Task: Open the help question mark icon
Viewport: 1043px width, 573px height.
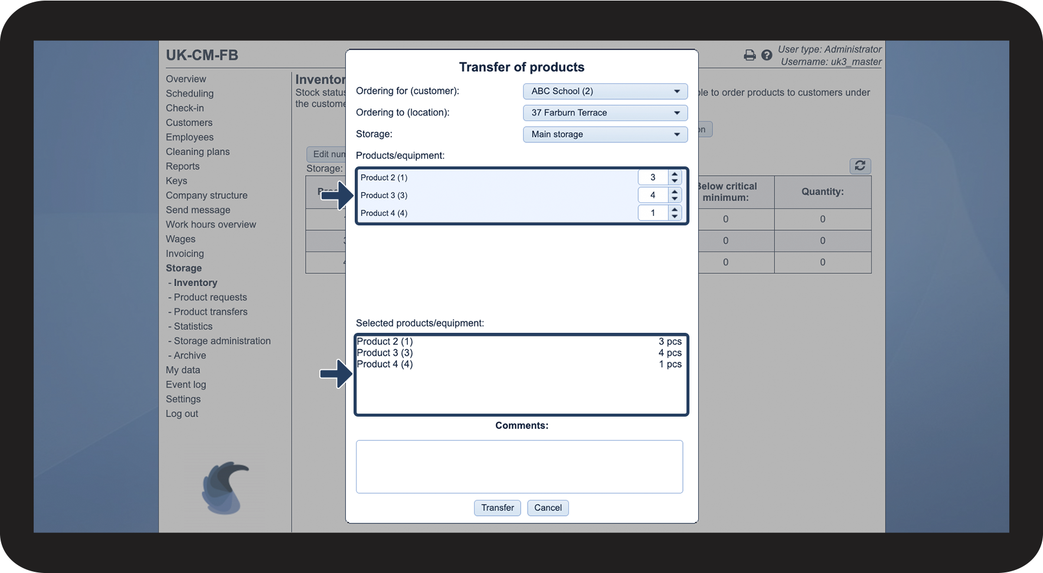Action: click(x=767, y=55)
